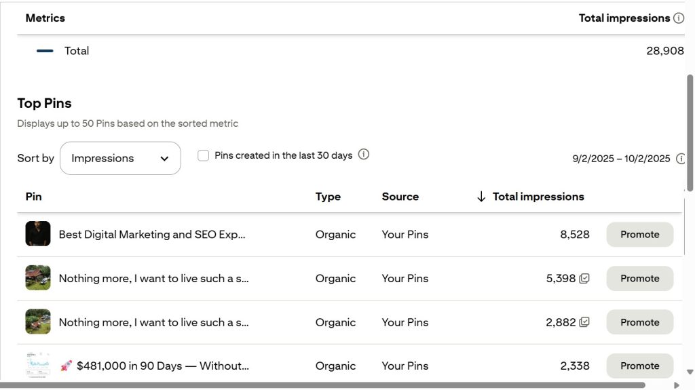Click multi-pin icon next to 2,882
The width and height of the screenshot is (695, 390).
pos(584,322)
